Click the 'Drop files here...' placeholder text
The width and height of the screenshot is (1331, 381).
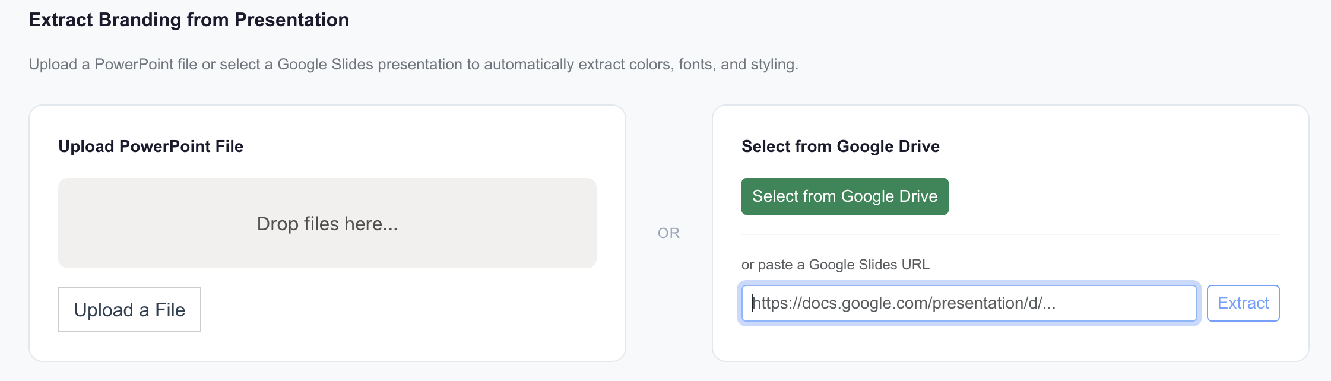(327, 224)
